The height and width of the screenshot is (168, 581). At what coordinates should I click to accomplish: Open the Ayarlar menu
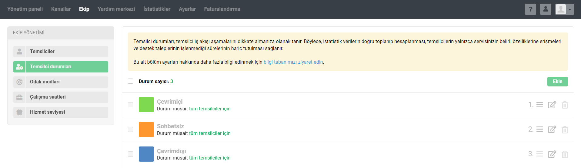(x=187, y=9)
